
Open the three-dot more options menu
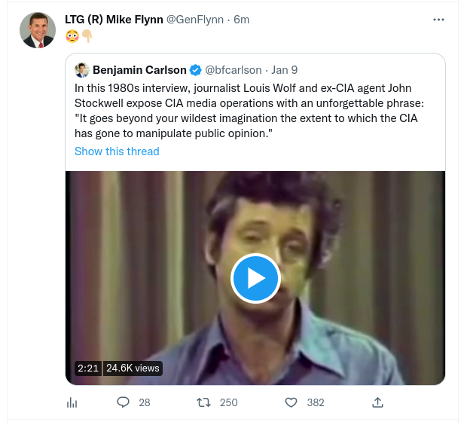click(x=438, y=20)
